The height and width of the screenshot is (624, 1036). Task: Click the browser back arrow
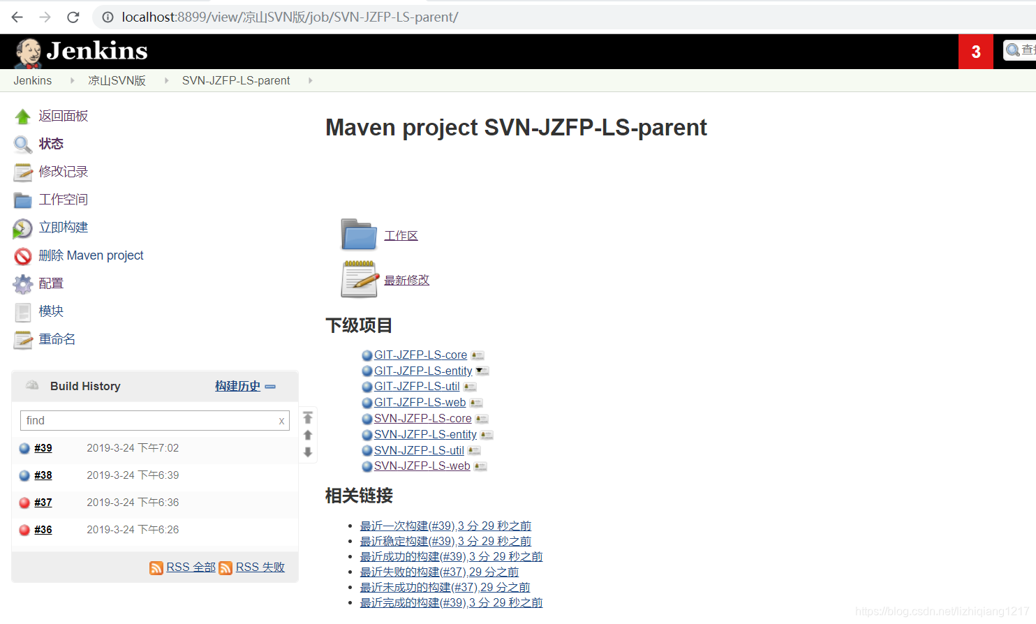pos(17,17)
